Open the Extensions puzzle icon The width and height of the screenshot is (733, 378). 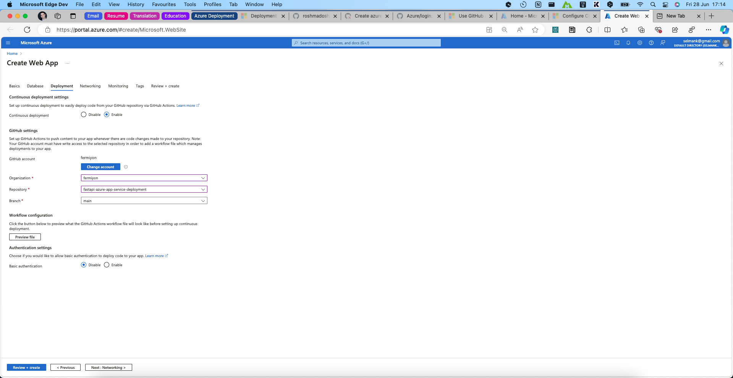589,30
